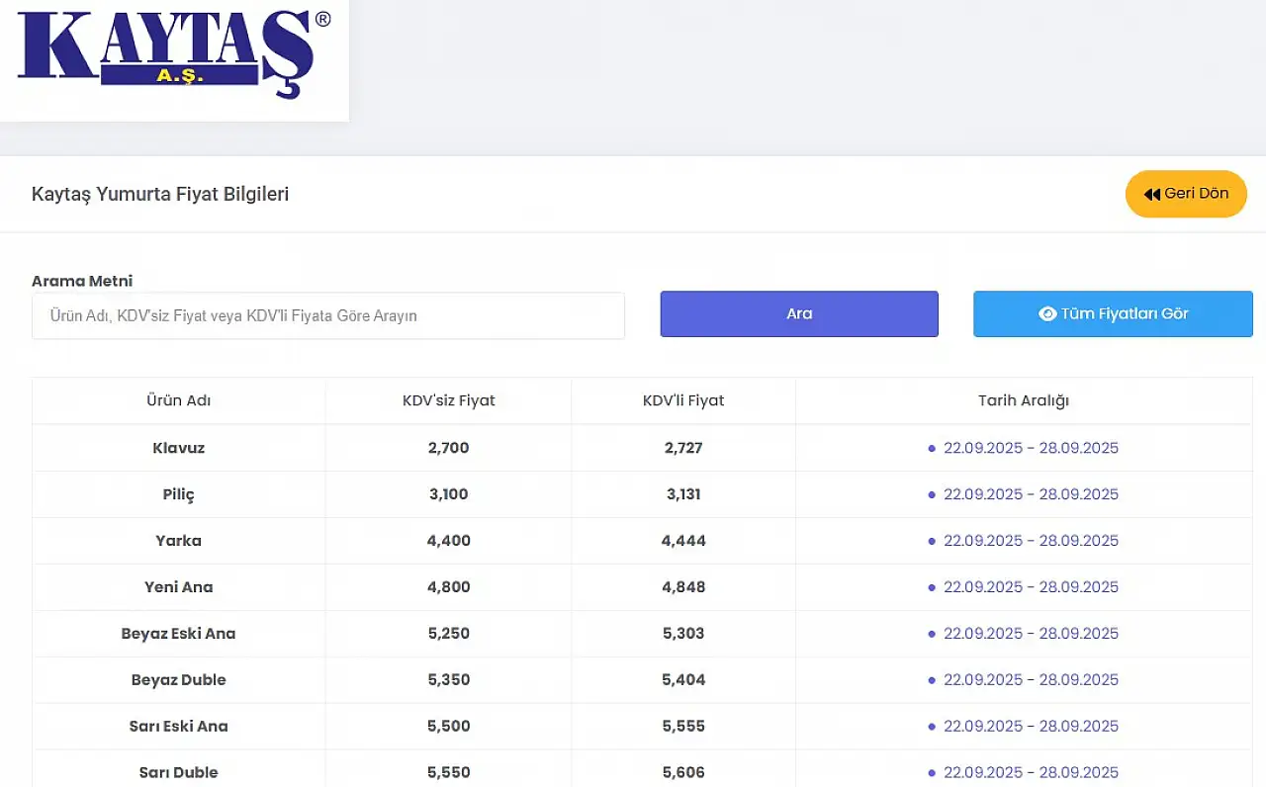The height and width of the screenshot is (787, 1266).
Task: Click the 4,848 KDV'li price
Action: coord(683,587)
